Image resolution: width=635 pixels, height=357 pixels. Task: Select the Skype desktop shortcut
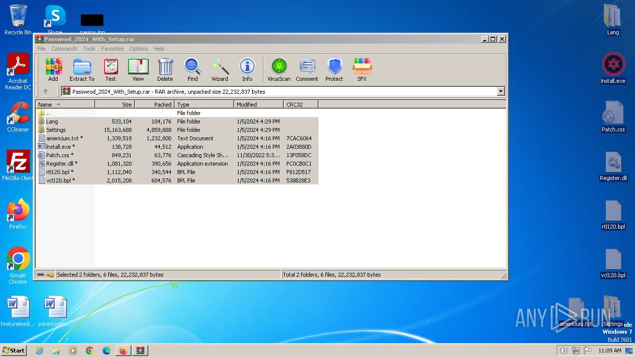pos(55,20)
